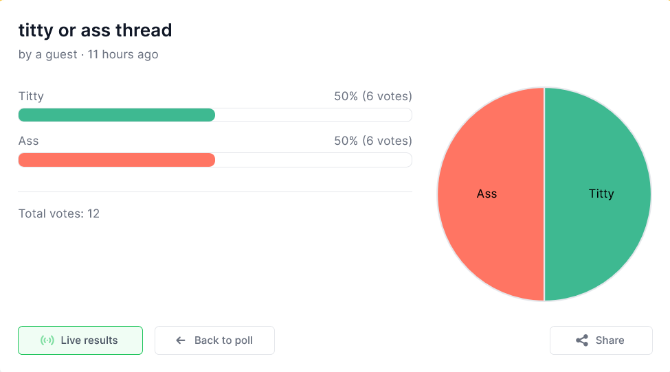Click the 'Ass' label inside pie chart
Viewport: 670px width, 372px height.
[487, 194]
